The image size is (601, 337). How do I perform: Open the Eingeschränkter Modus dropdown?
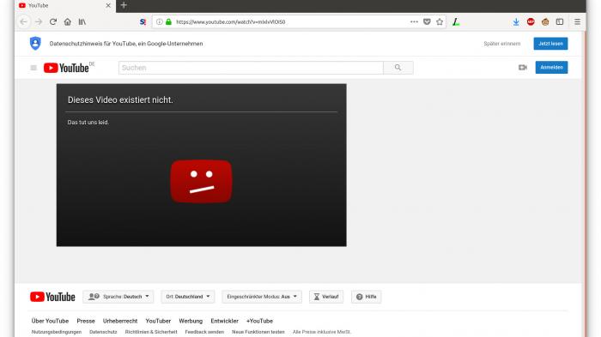261,297
